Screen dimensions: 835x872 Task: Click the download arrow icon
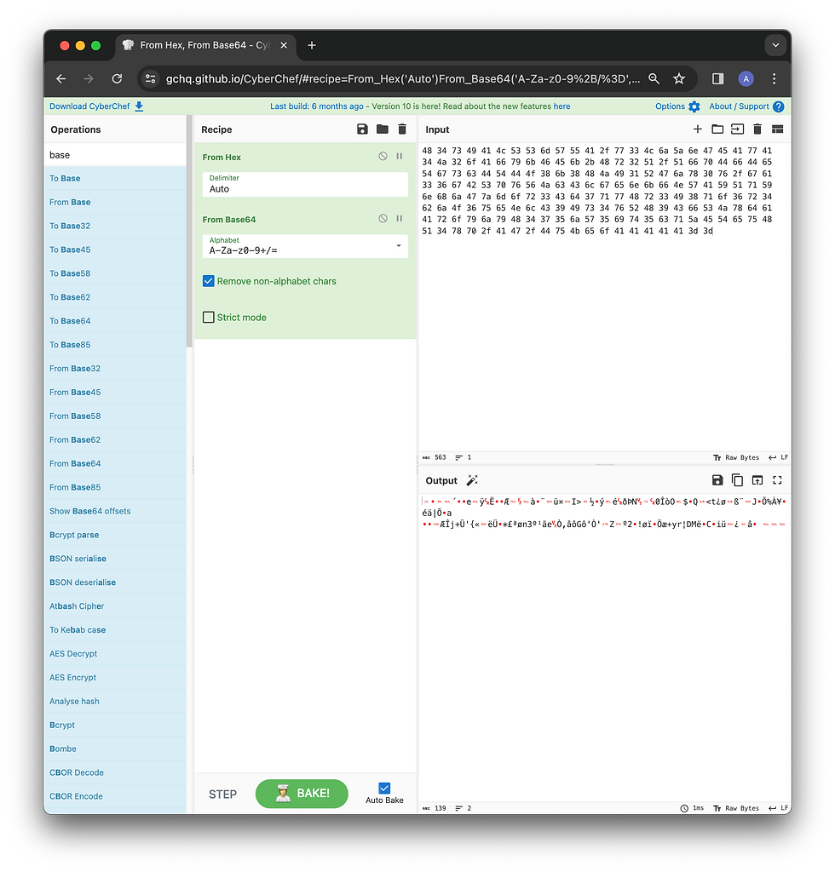point(139,106)
